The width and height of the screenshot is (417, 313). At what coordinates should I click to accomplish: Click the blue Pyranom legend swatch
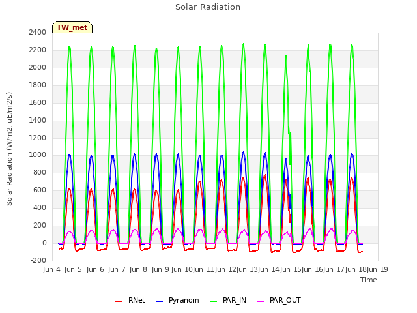pyautogui.click(x=159, y=301)
